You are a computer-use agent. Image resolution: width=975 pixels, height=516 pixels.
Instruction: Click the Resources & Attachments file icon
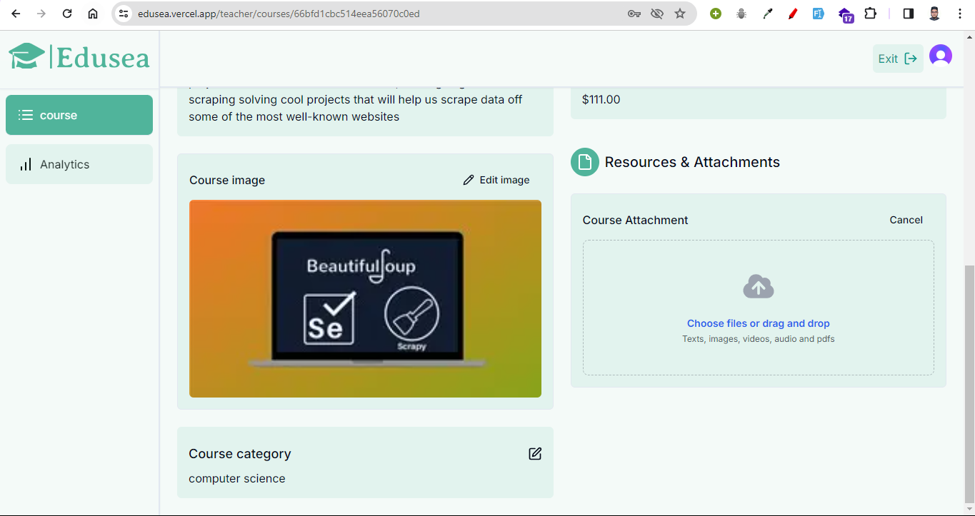585,162
